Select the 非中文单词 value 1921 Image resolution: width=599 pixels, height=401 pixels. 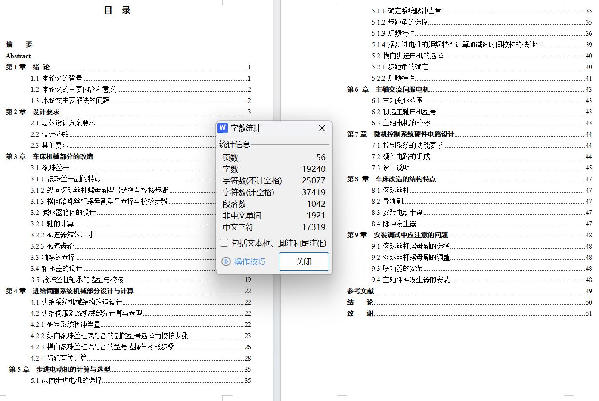[x=316, y=216]
